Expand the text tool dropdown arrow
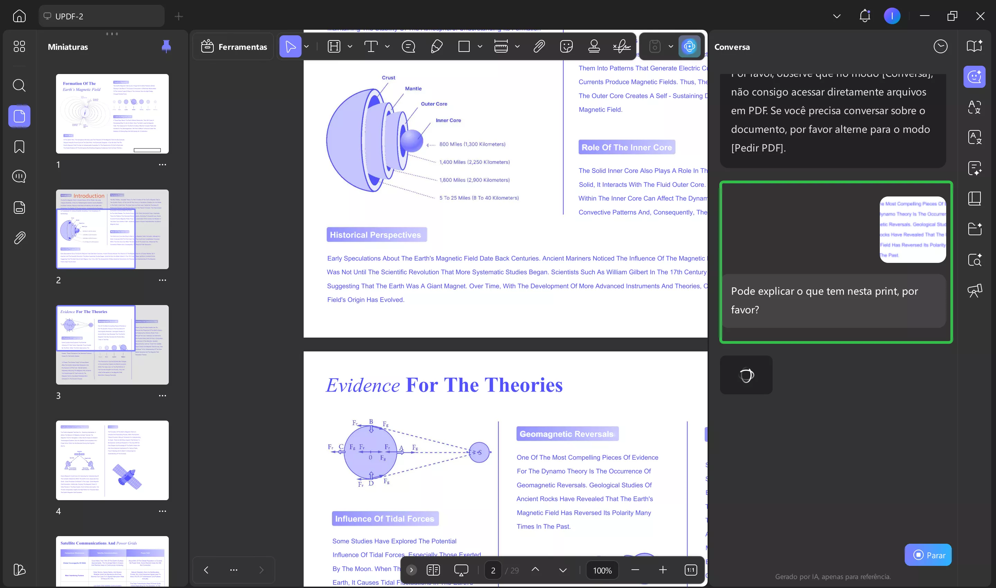The width and height of the screenshot is (996, 588). (x=387, y=47)
